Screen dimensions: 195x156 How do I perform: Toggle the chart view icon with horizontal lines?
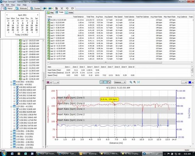105,82
